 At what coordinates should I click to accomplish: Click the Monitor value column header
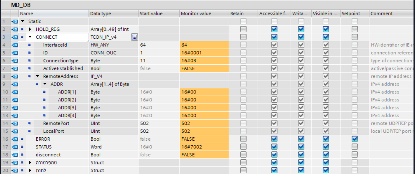tap(196, 14)
